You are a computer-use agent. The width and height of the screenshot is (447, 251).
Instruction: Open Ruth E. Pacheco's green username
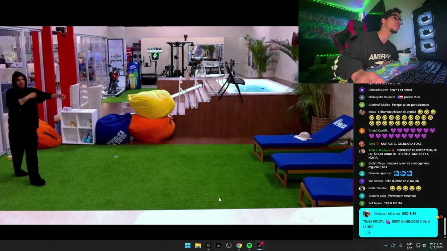pos(380,151)
